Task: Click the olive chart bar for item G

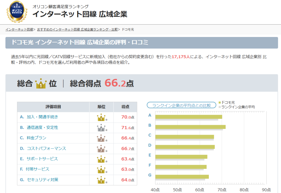Action: pyautogui.click(x=182, y=177)
